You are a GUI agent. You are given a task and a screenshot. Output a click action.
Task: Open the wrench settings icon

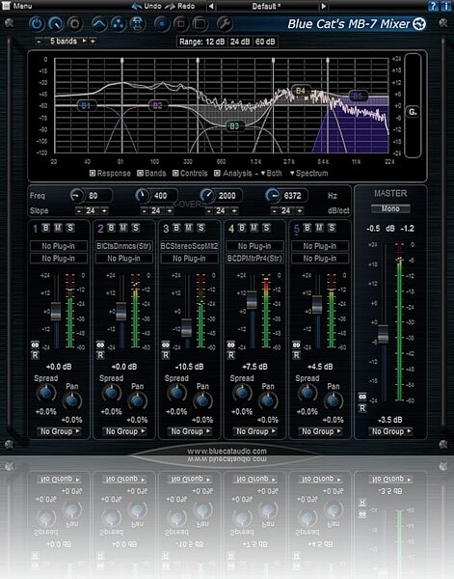pyautogui.click(x=225, y=24)
